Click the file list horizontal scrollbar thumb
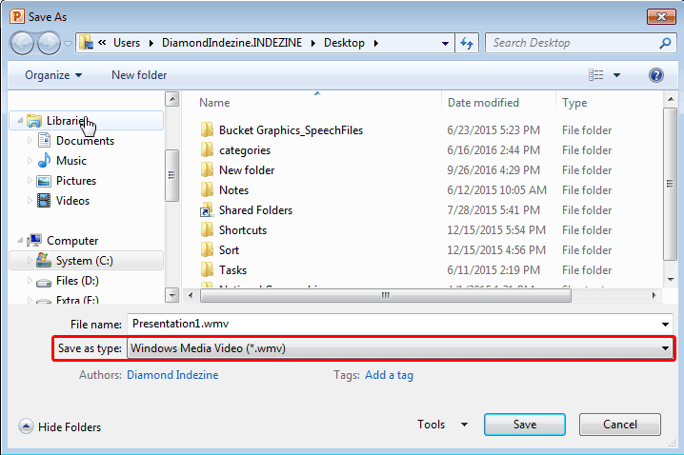 (x=386, y=295)
